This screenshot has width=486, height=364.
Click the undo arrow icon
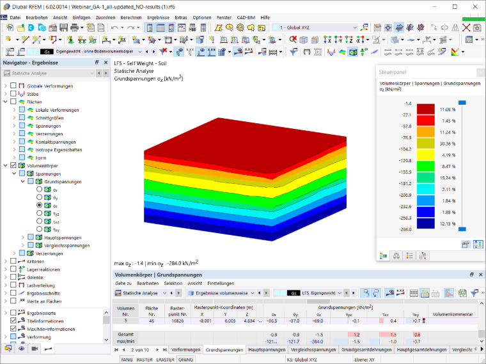pos(114,27)
